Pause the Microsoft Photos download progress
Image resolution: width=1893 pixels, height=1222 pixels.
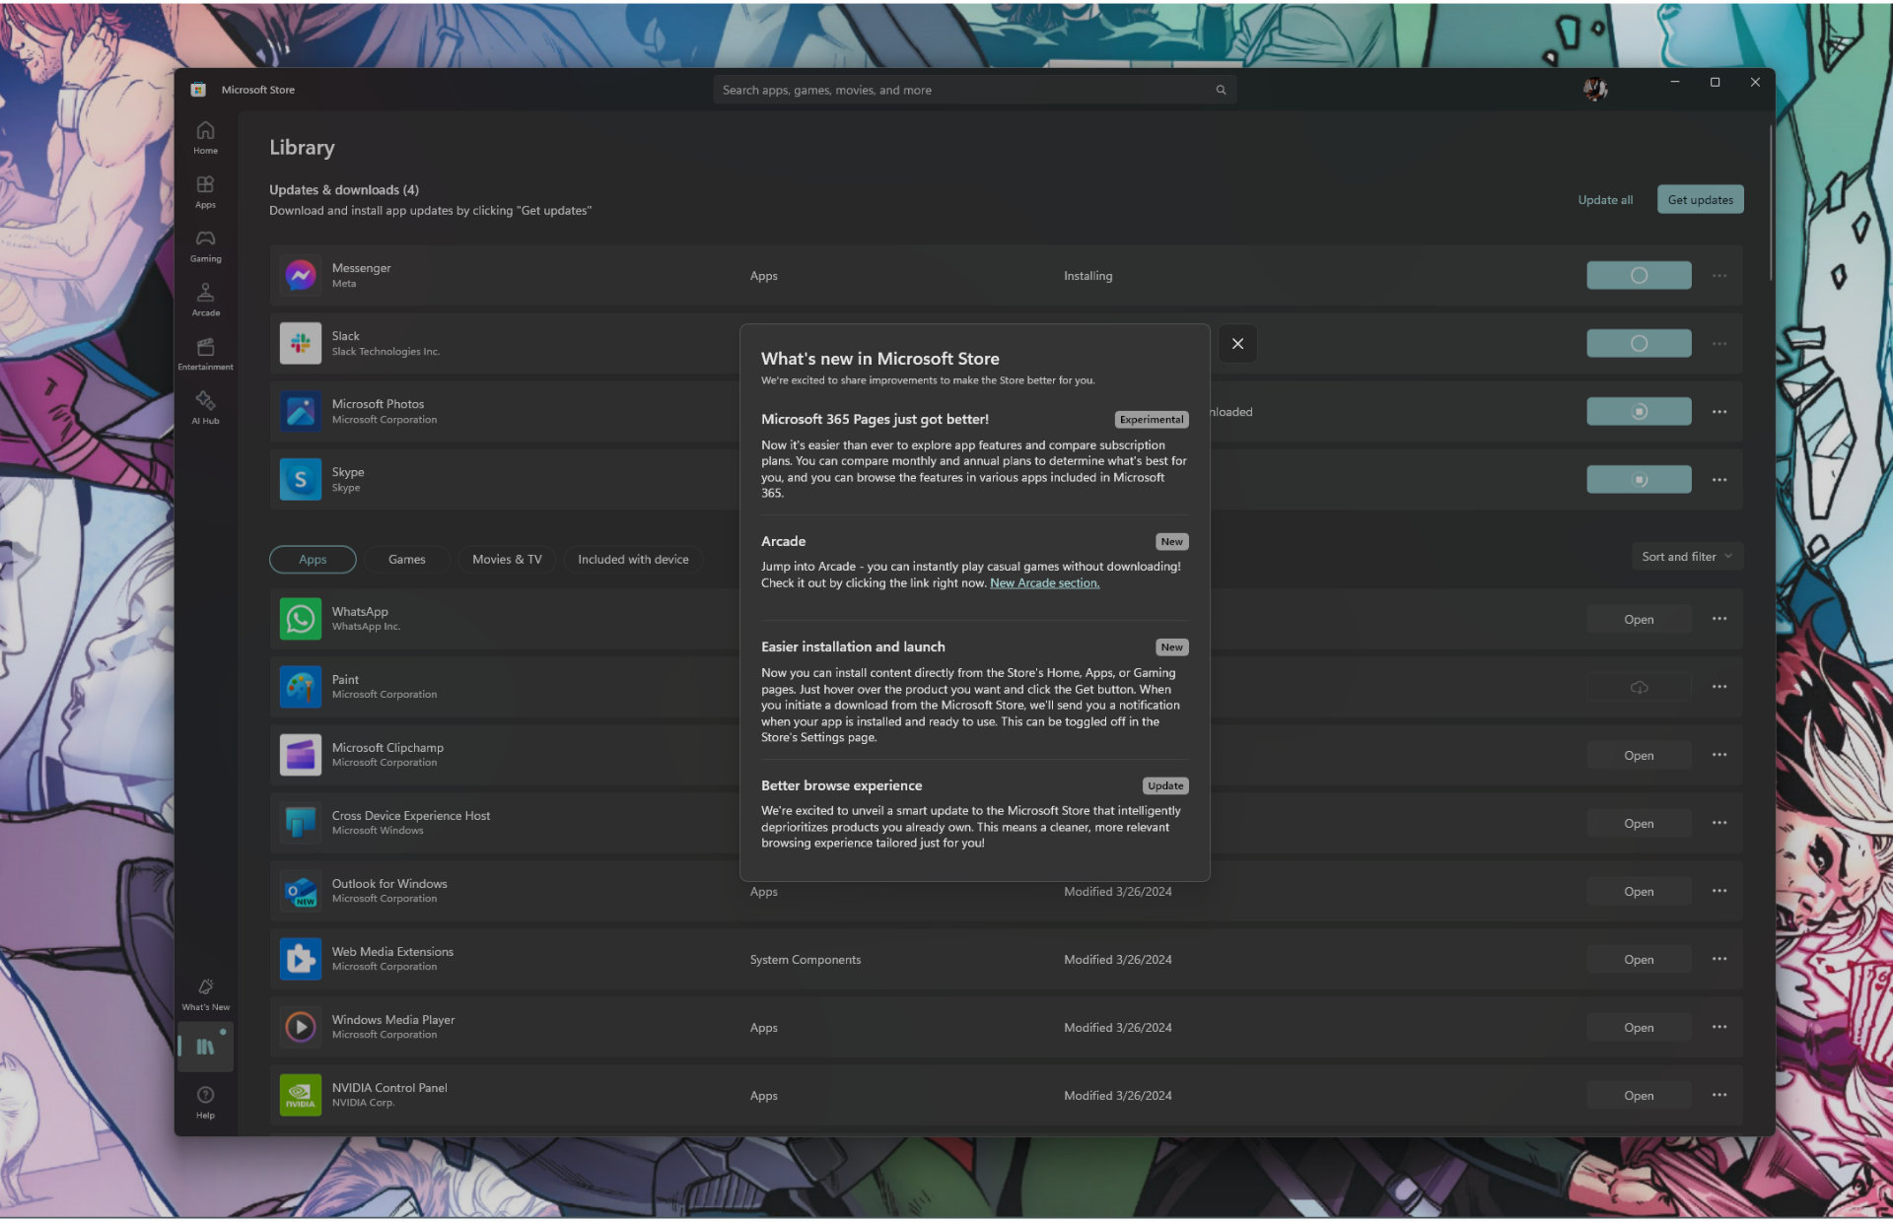pos(1639,411)
